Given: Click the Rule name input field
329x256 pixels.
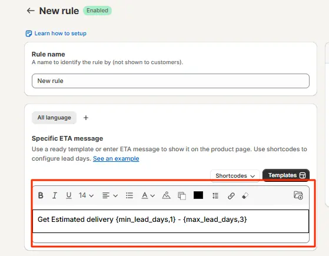Looking at the screenshot, I should point(170,81).
